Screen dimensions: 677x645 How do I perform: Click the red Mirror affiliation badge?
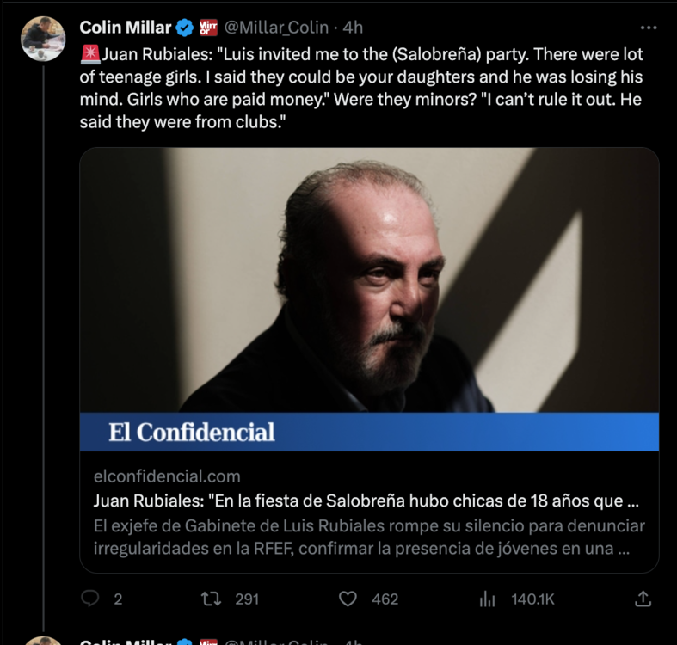208,28
